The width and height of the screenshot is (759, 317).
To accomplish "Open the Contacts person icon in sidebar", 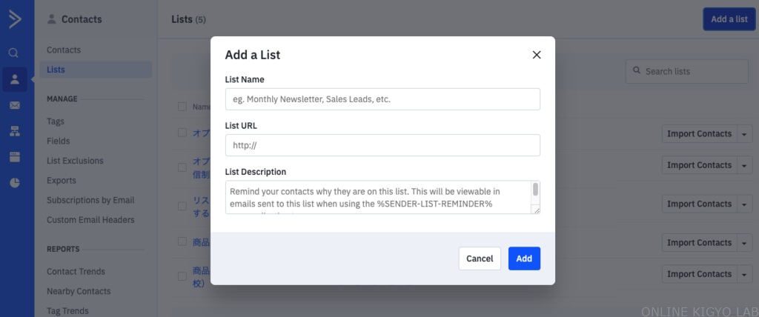I will coord(15,79).
